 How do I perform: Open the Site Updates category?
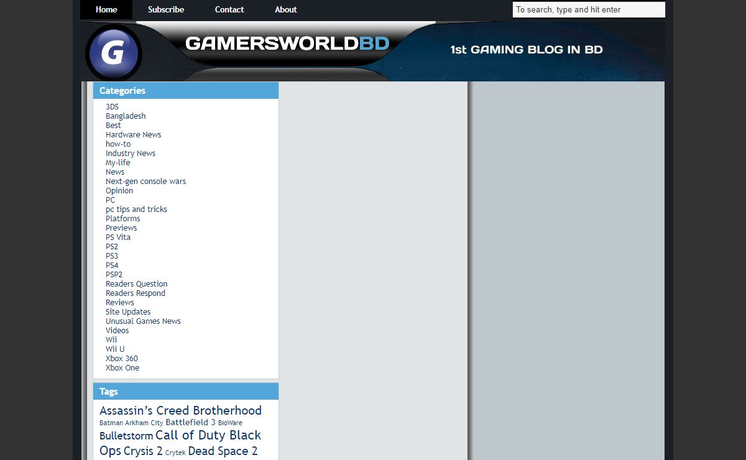[128, 312]
